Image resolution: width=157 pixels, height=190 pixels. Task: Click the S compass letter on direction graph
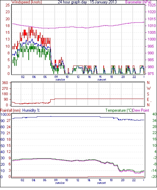click(148, 94)
